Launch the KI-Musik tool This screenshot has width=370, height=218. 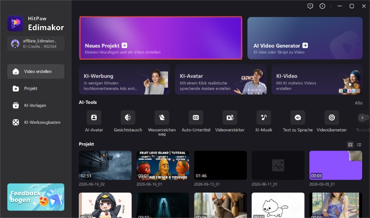coord(264,117)
